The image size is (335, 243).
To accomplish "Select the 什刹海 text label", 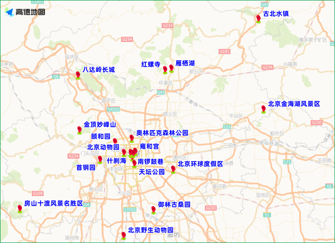I will pyautogui.click(x=116, y=160).
